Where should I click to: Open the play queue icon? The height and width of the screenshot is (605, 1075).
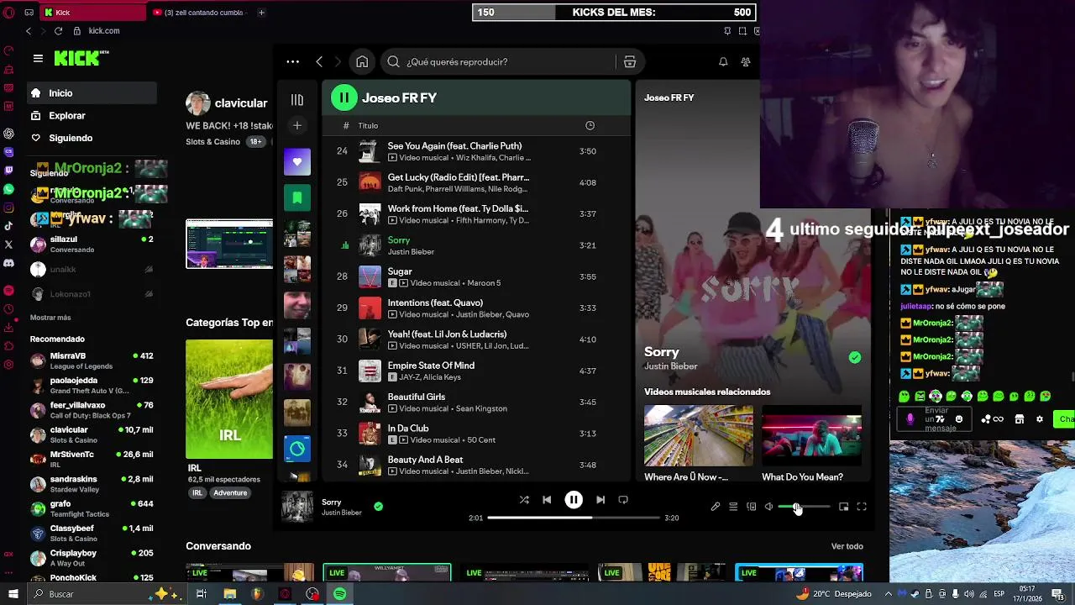[x=733, y=507]
